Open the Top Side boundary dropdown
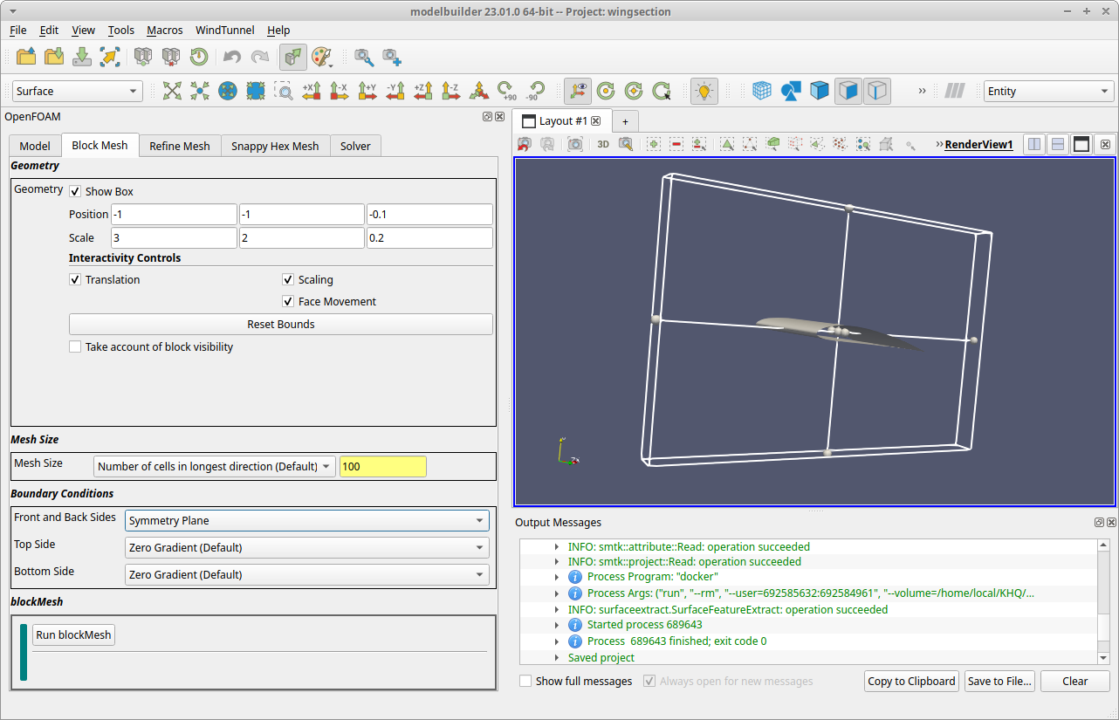The image size is (1119, 720). click(x=307, y=547)
